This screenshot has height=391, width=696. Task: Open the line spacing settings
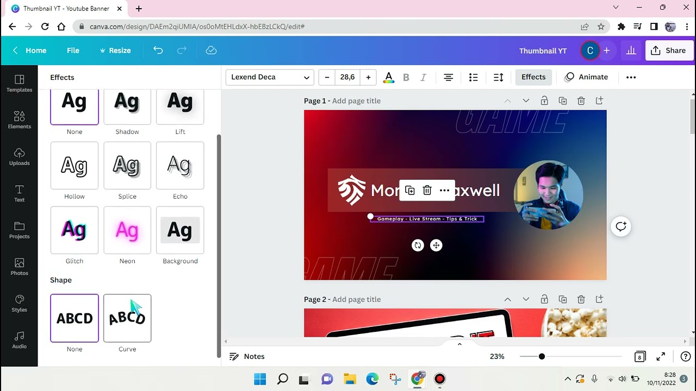click(498, 77)
